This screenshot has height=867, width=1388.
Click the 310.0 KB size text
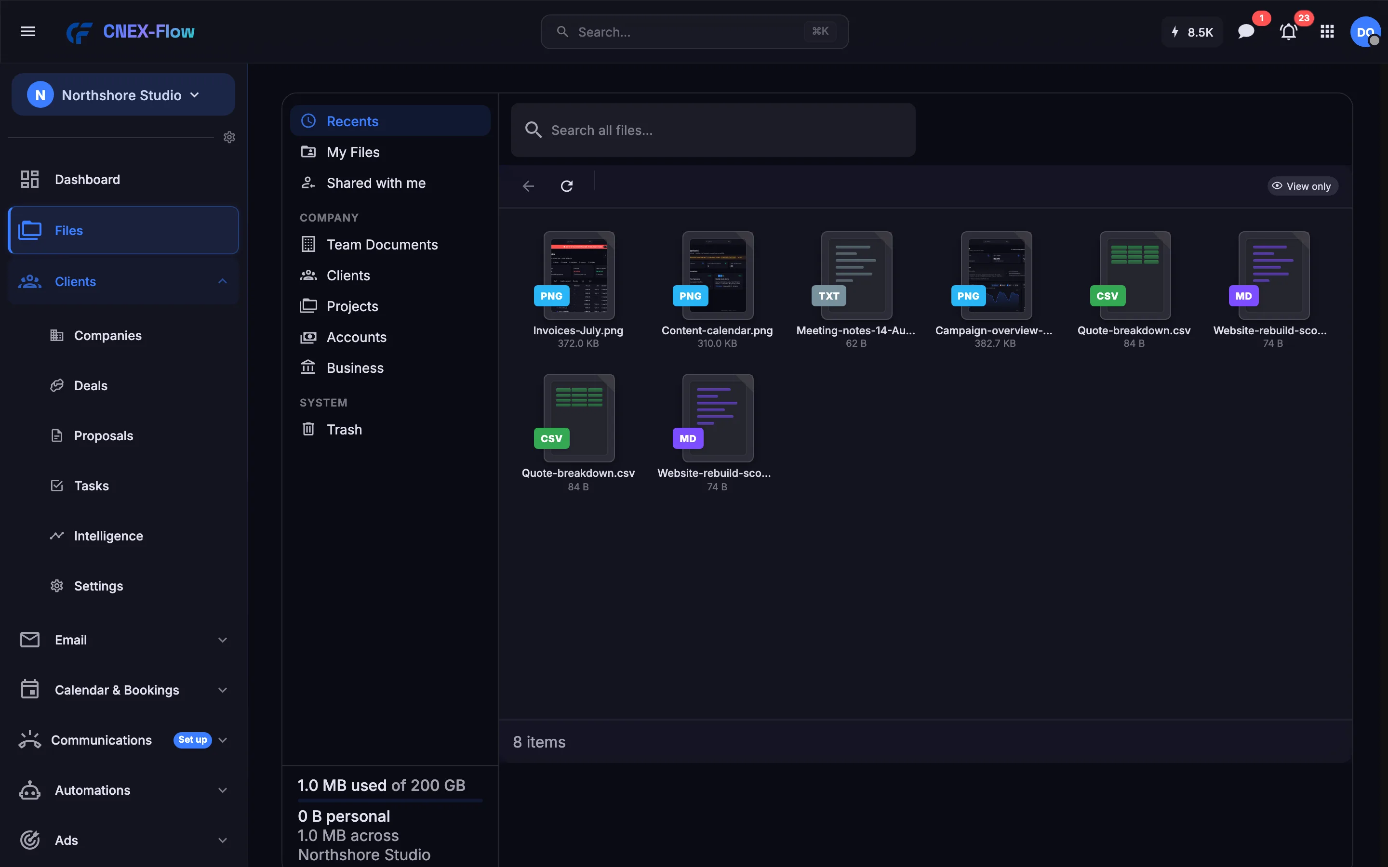coord(717,343)
